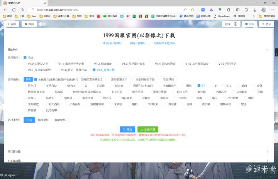
Task: Click the page home (首页) button
Action: 29,24
